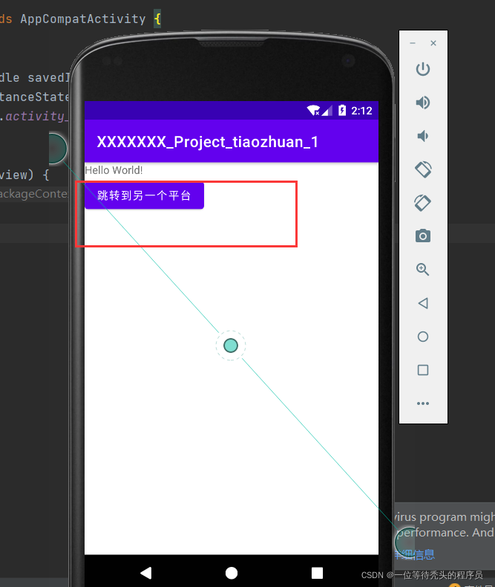Click AppCompatActivity in the code editor

coord(83,19)
